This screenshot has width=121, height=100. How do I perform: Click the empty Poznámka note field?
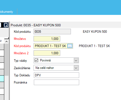click(x=57, y=82)
